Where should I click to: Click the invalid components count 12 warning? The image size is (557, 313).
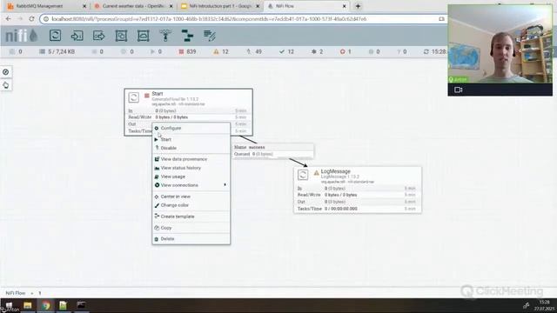(x=221, y=52)
